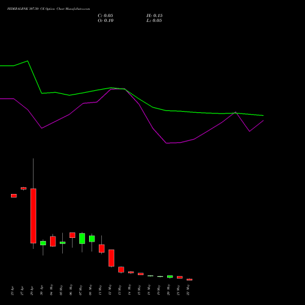Click the 27 Apr date label
The width and height of the screenshot is (305, 305).
click(22, 290)
